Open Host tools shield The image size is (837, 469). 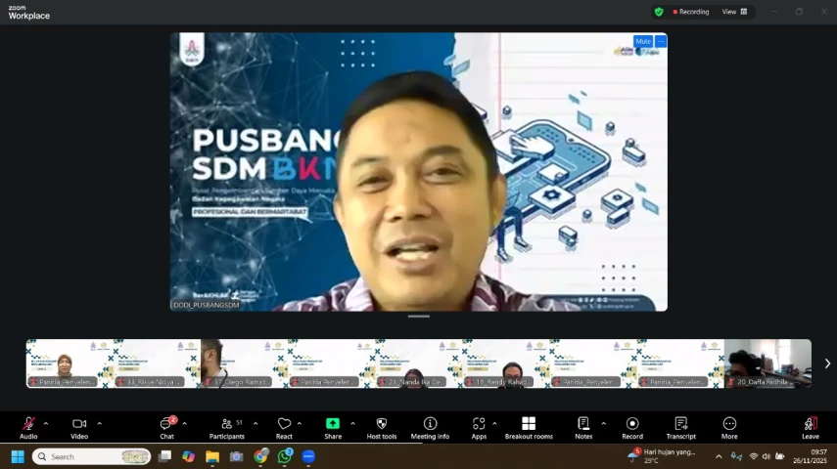[382, 428]
